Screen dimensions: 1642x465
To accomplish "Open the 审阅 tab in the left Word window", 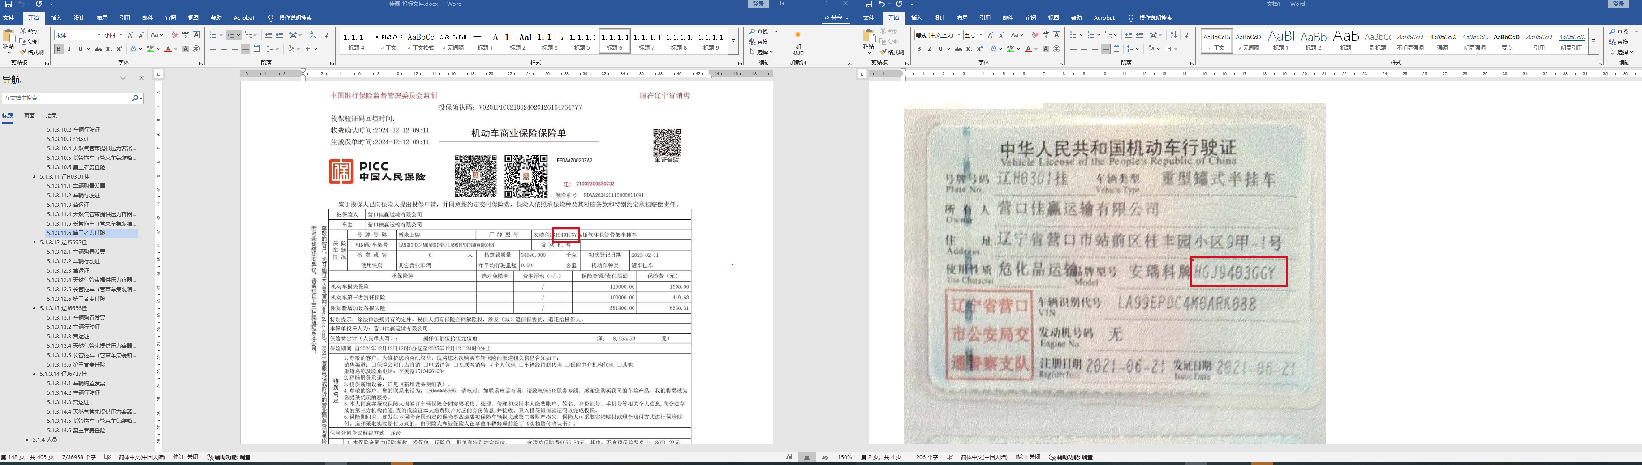I will click(x=170, y=18).
